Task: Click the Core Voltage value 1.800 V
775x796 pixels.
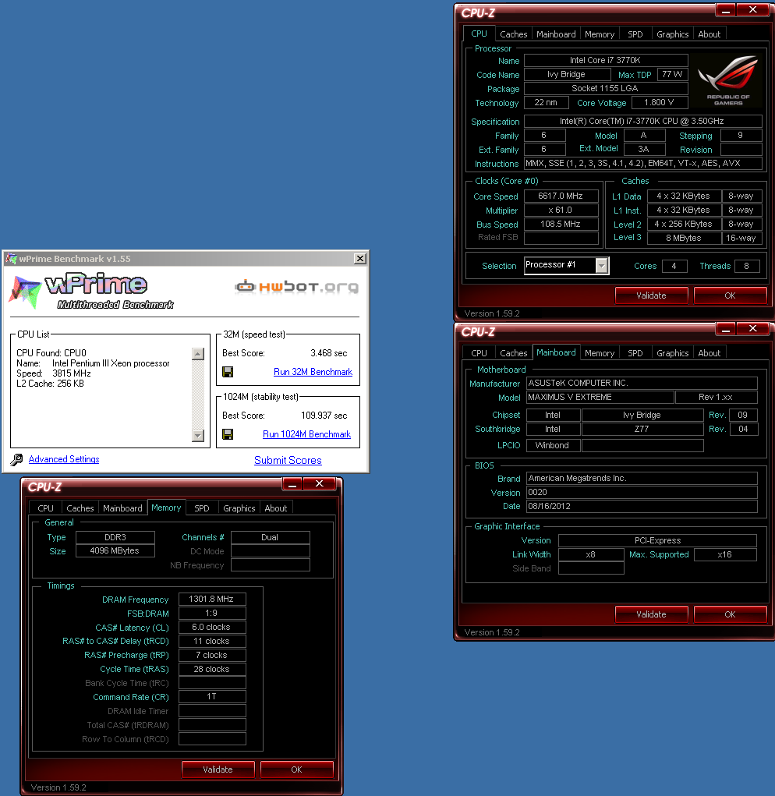Action: 660,103
